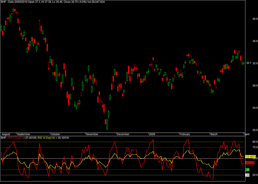The width and height of the screenshot is (258, 184).
Task: Click the March label on time axis
Action: [x=214, y=134]
